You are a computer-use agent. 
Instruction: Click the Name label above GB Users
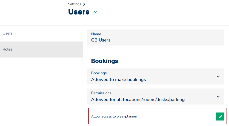(x=96, y=34)
